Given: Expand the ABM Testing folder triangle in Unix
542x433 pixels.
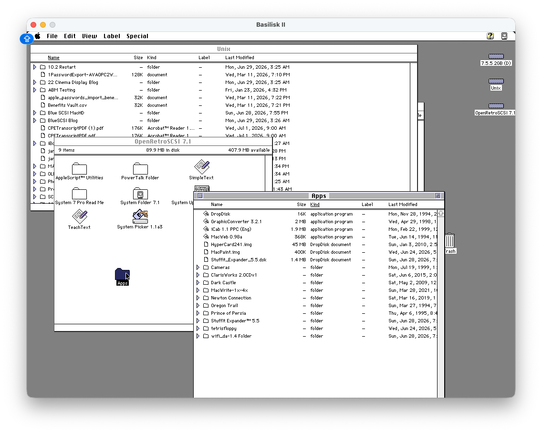Looking at the screenshot, I should 35,90.
